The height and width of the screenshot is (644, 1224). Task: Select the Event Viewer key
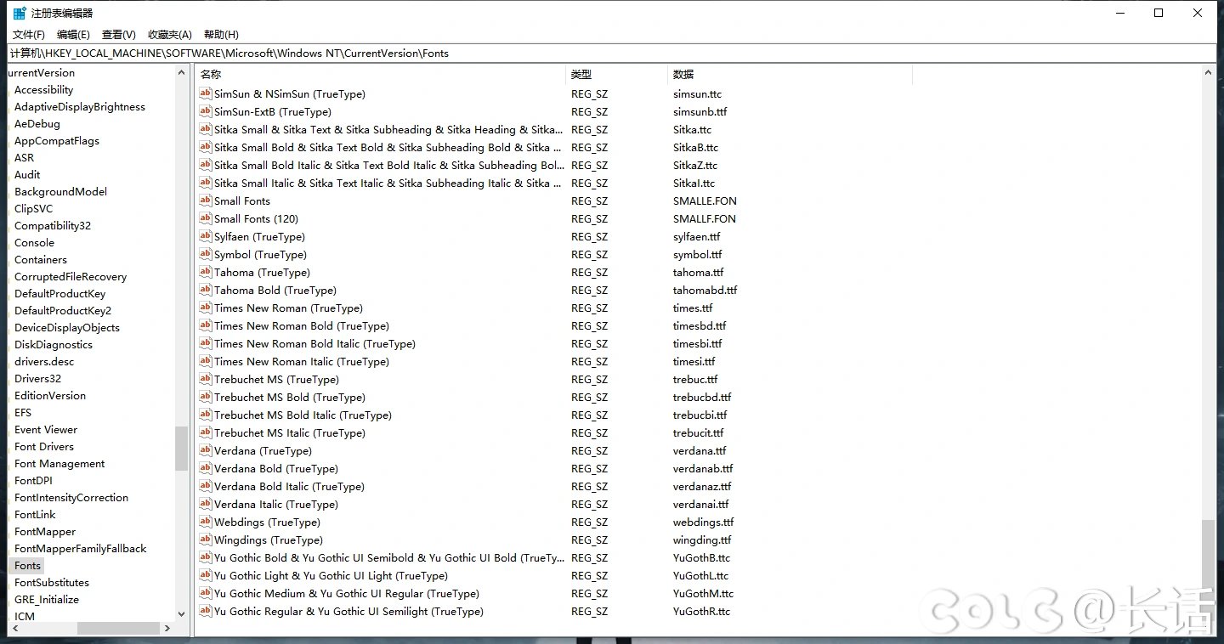tap(46, 430)
